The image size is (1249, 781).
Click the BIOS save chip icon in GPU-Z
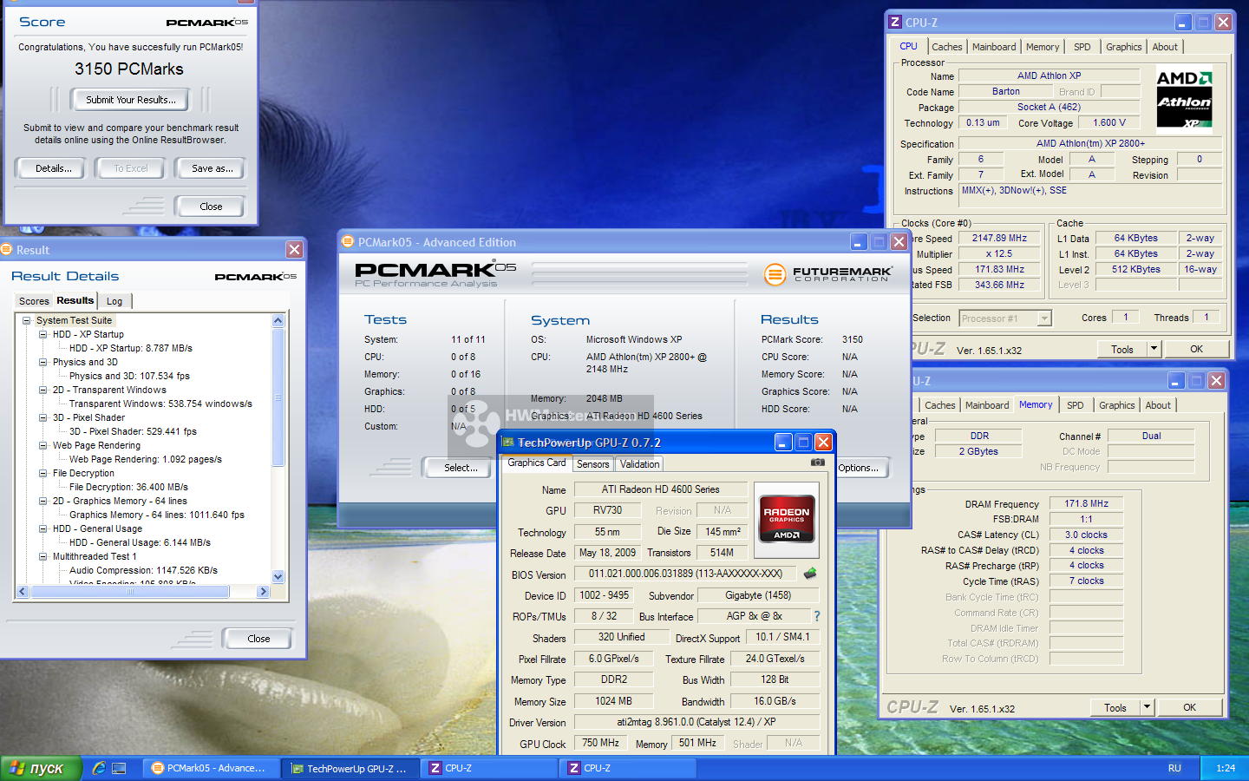point(810,574)
